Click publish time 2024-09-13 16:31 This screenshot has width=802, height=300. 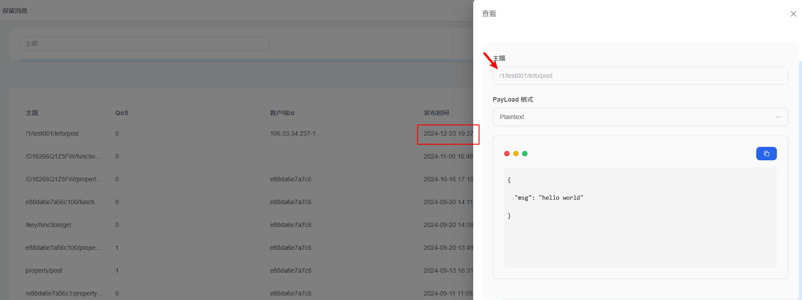tap(448, 270)
